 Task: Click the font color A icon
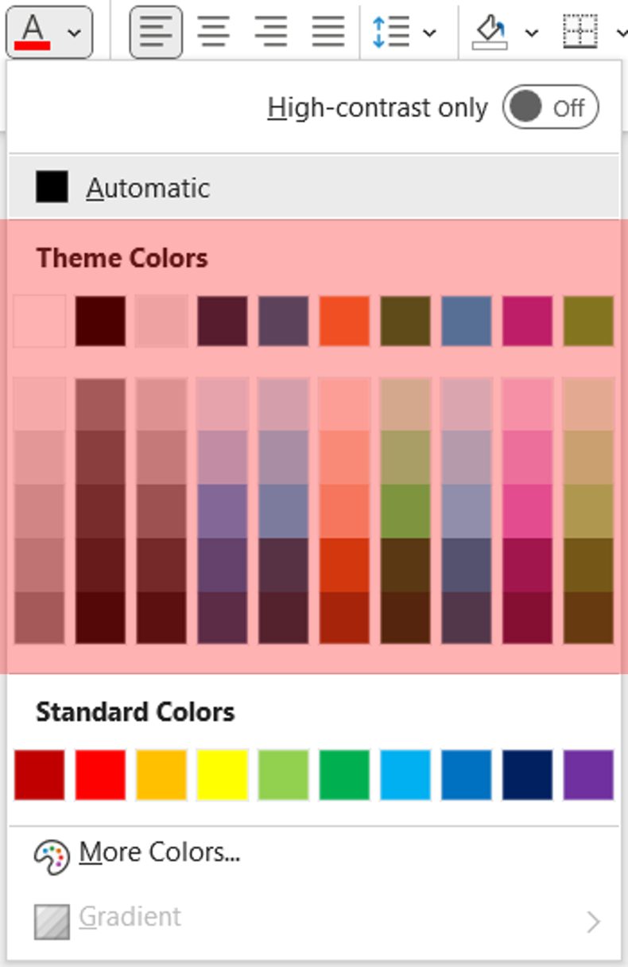[x=33, y=32]
